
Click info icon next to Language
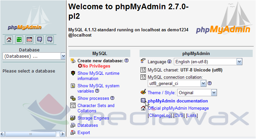pyautogui.click(x=170, y=62)
